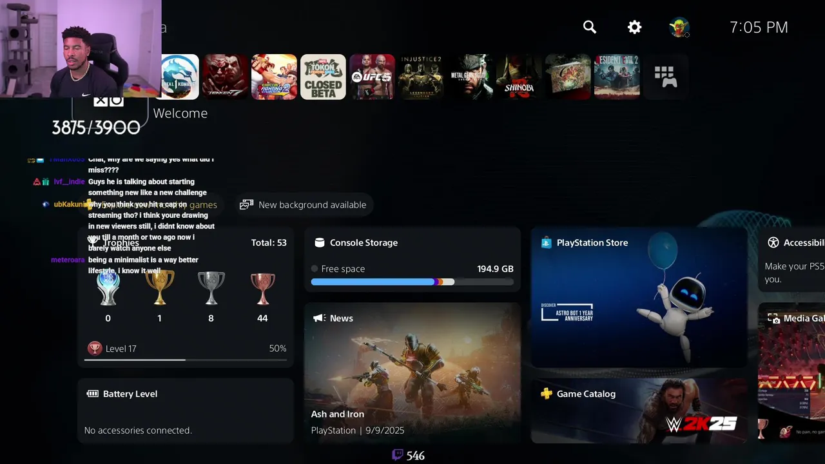Image resolution: width=825 pixels, height=464 pixels.
Task: Click the 7:05 PM clock
Action: (x=759, y=27)
